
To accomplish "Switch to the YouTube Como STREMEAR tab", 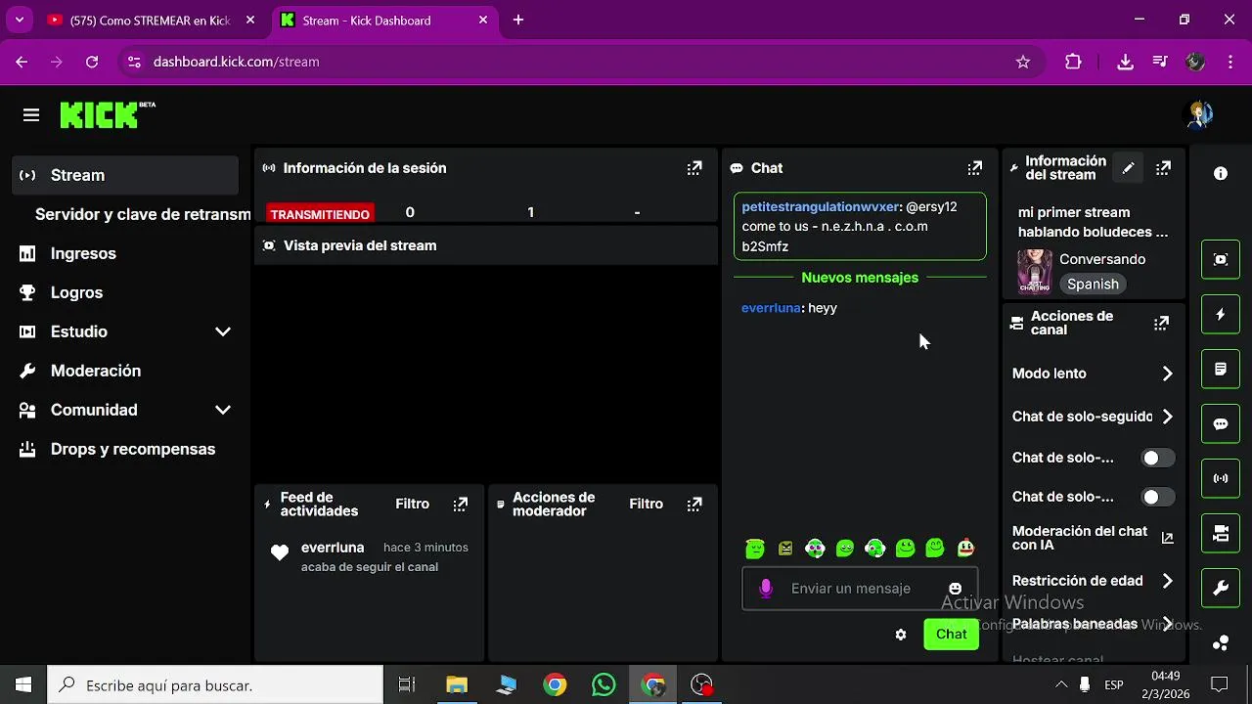I will (152, 20).
